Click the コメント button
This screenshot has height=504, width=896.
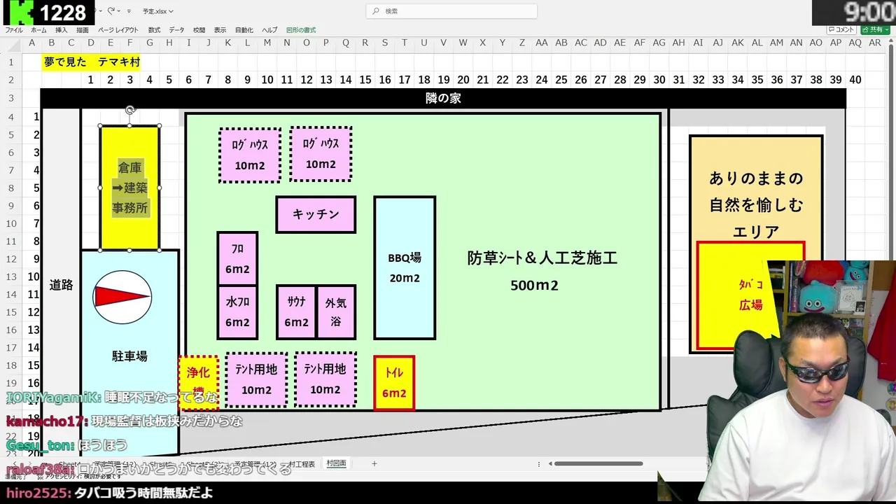tap(841, 30)
